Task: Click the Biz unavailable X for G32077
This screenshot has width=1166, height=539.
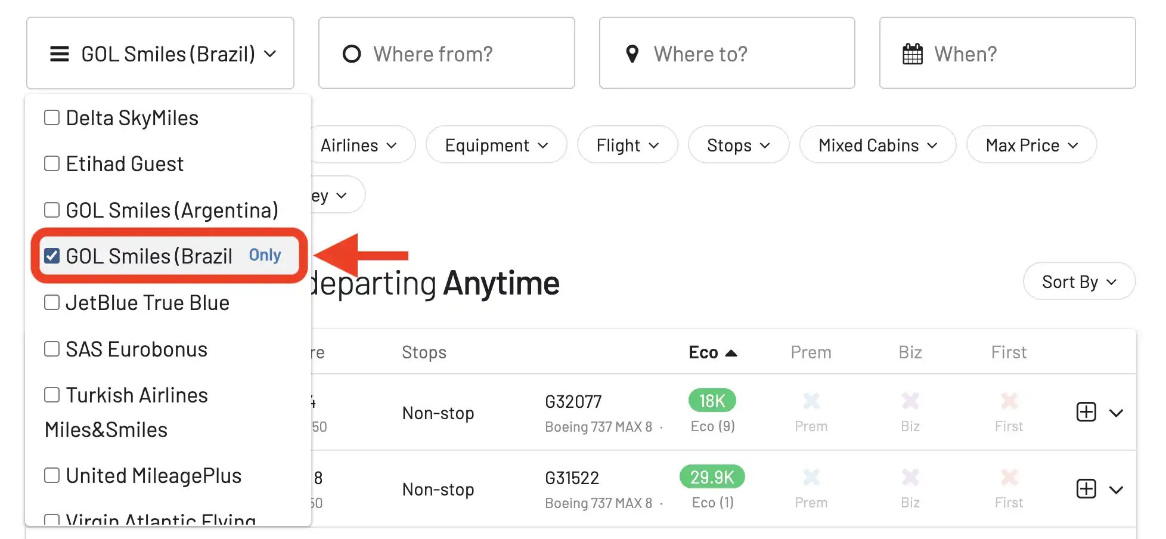Action: coord(910,401)
